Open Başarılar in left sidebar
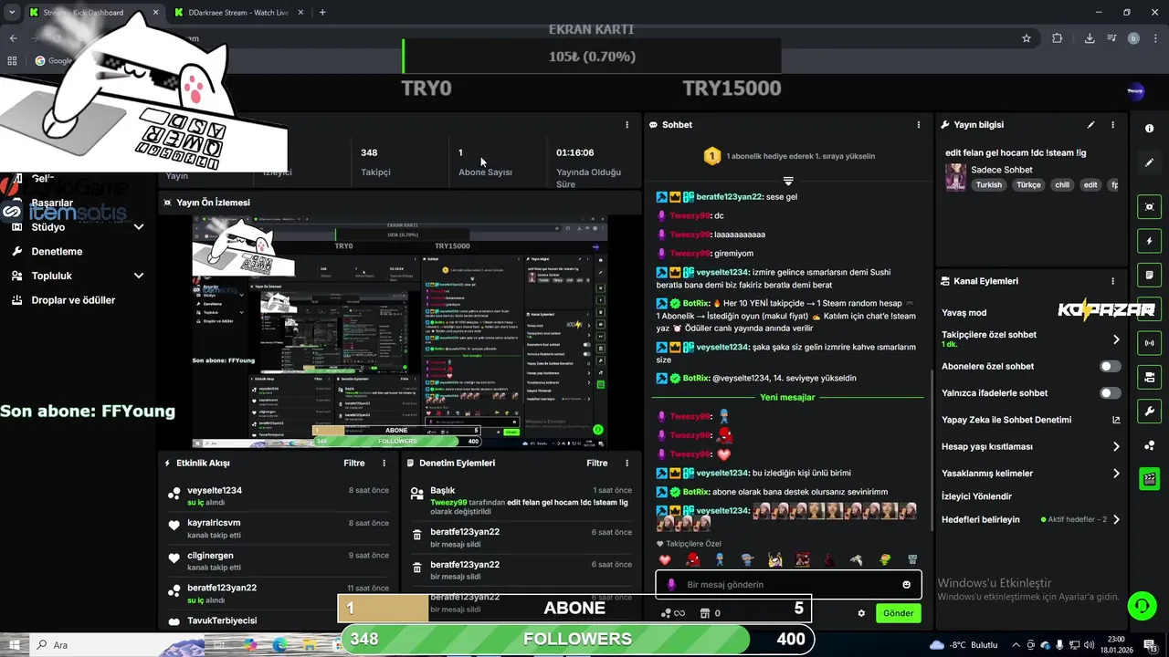The image size is (1169, 657). pos(52,203)
